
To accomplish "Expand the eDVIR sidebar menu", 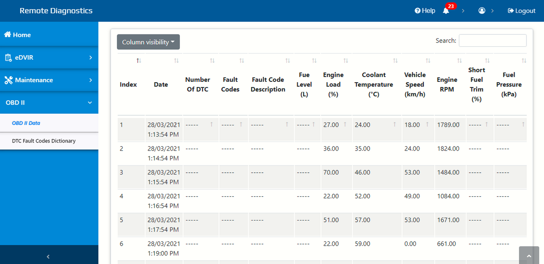I will (49, 58).
